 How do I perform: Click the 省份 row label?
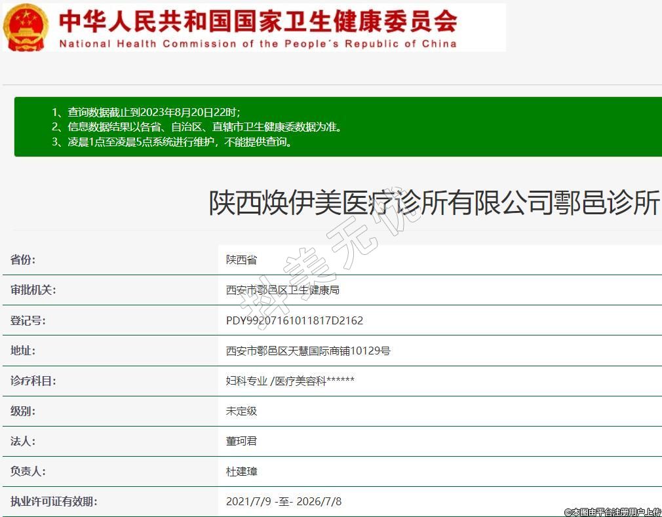23,259
